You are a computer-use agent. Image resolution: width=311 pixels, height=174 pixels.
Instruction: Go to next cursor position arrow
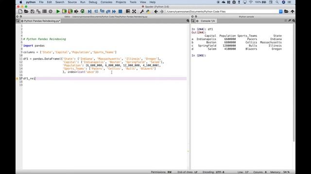(x=162, y=12)
